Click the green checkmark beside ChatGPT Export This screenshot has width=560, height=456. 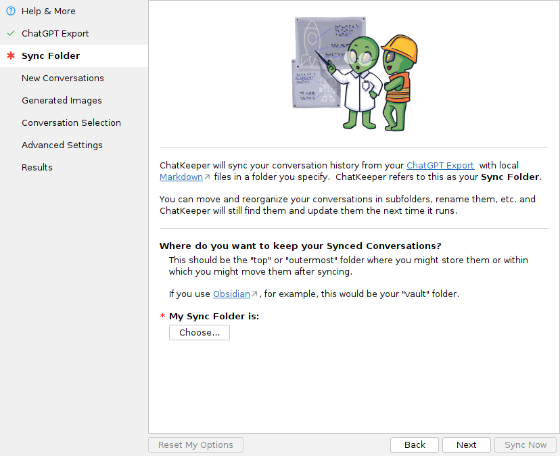[10, 33]
